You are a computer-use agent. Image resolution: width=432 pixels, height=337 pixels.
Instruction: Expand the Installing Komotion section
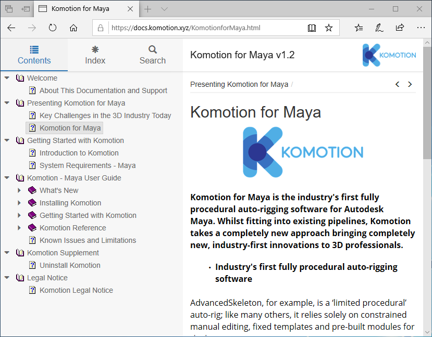19,203
